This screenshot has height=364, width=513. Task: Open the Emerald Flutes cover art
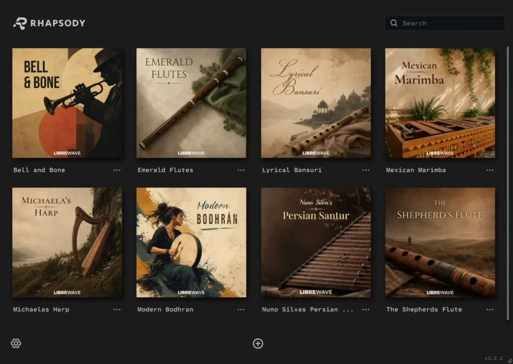191,103
